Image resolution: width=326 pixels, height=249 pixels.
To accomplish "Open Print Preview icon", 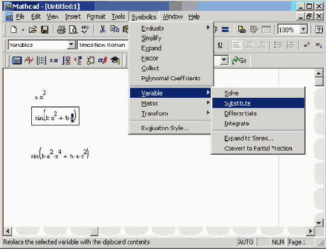I will (73, 29).
